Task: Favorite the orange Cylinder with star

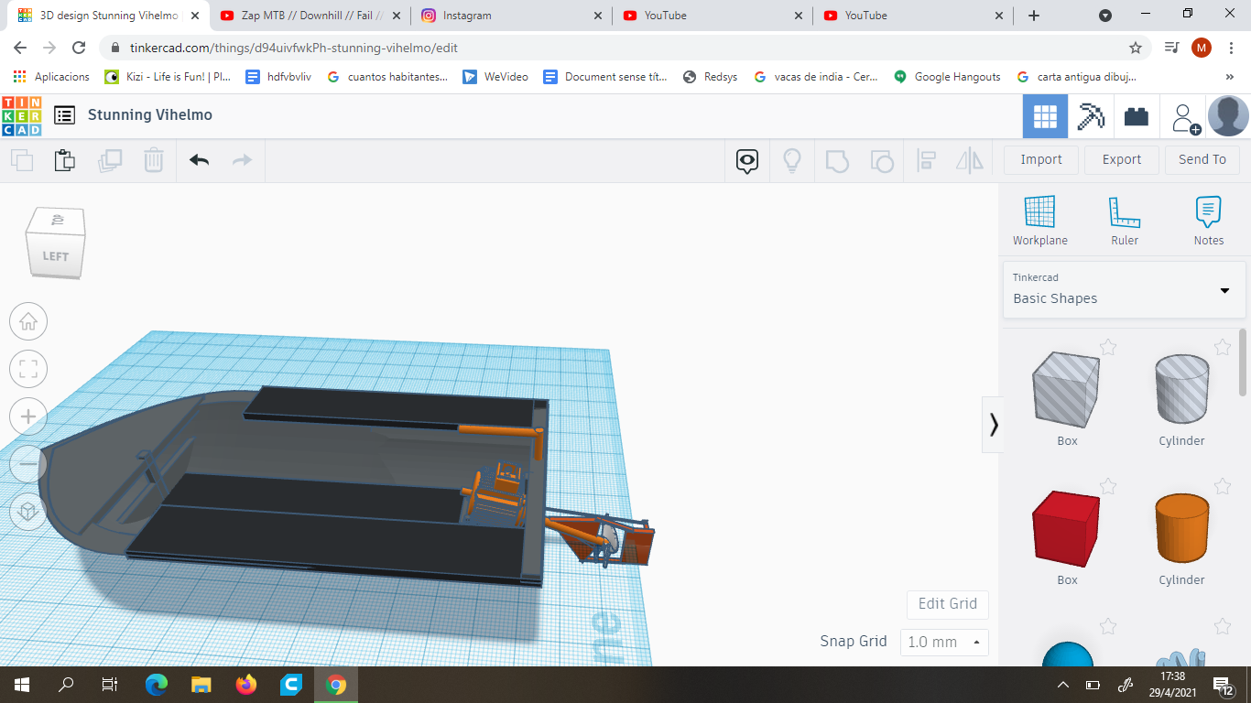Action: pos(1223,486)
